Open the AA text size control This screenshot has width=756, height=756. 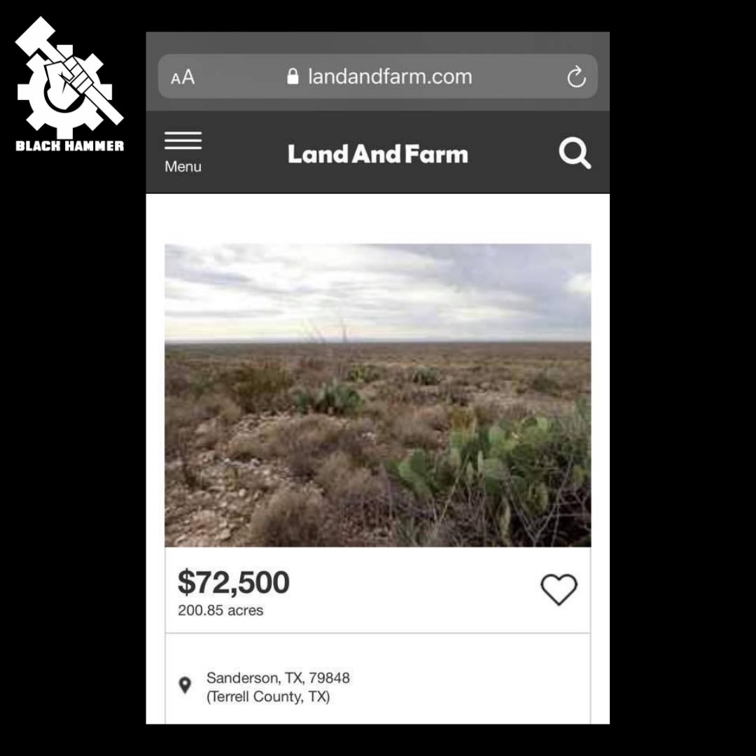point(183,77)
